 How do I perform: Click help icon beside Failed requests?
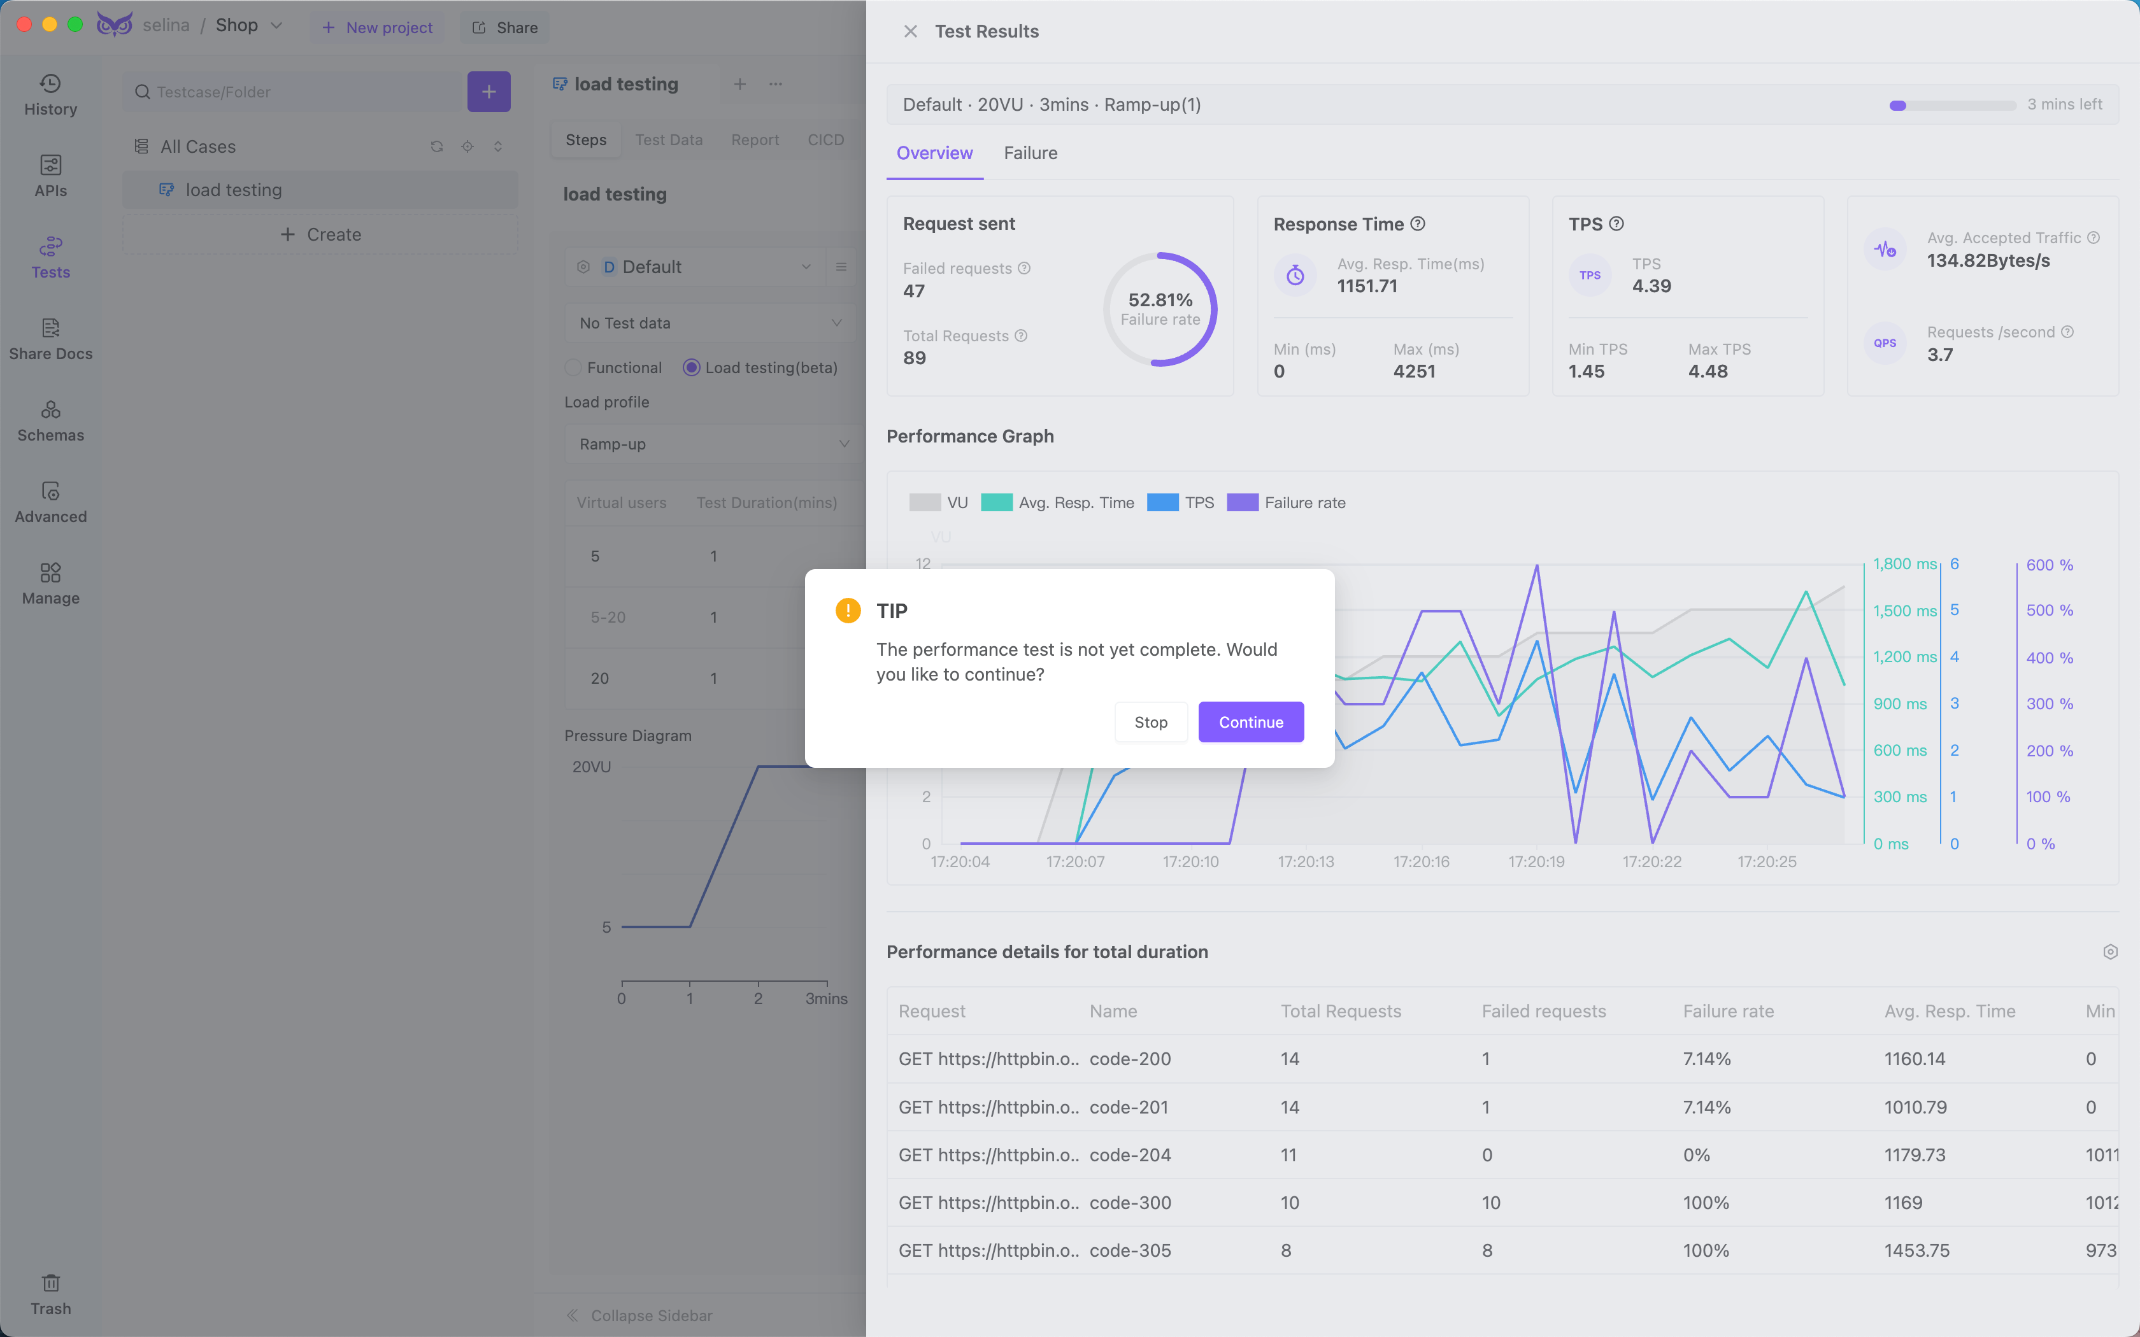(x=1024, y=268)
